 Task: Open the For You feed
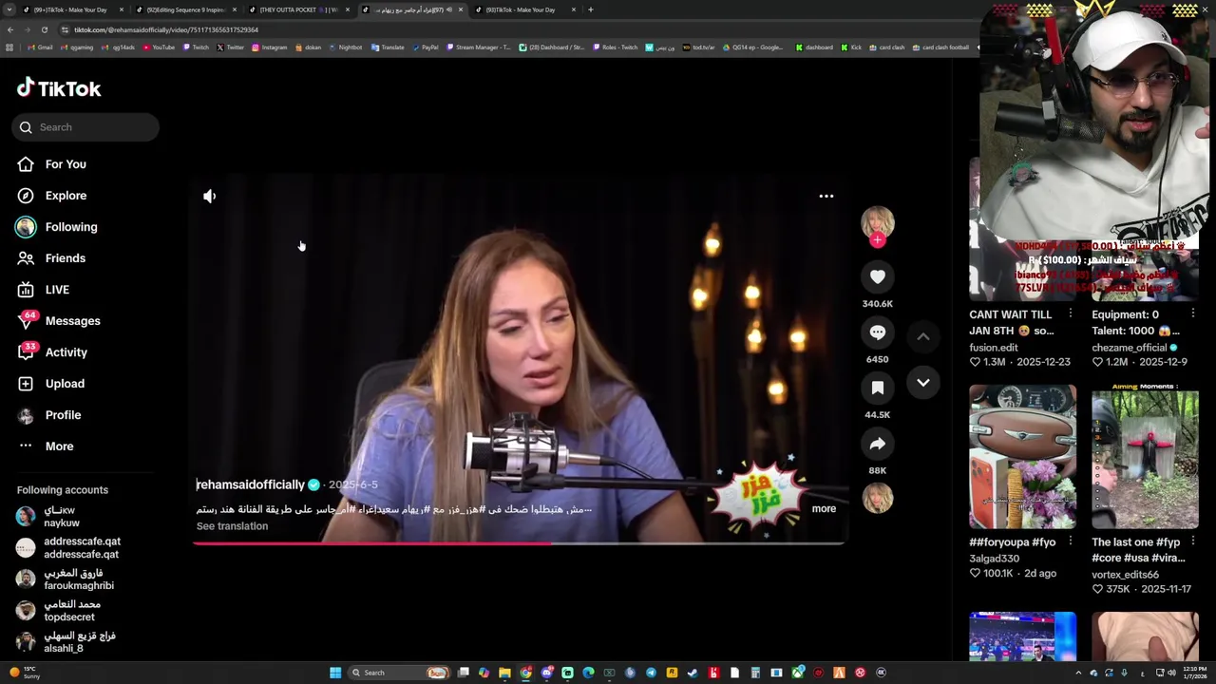tap(52, 164)
